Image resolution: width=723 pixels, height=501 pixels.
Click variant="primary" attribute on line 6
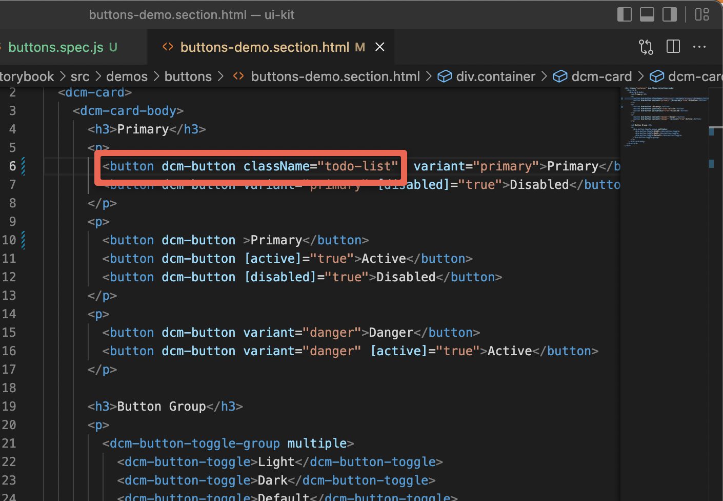[476, 166]
